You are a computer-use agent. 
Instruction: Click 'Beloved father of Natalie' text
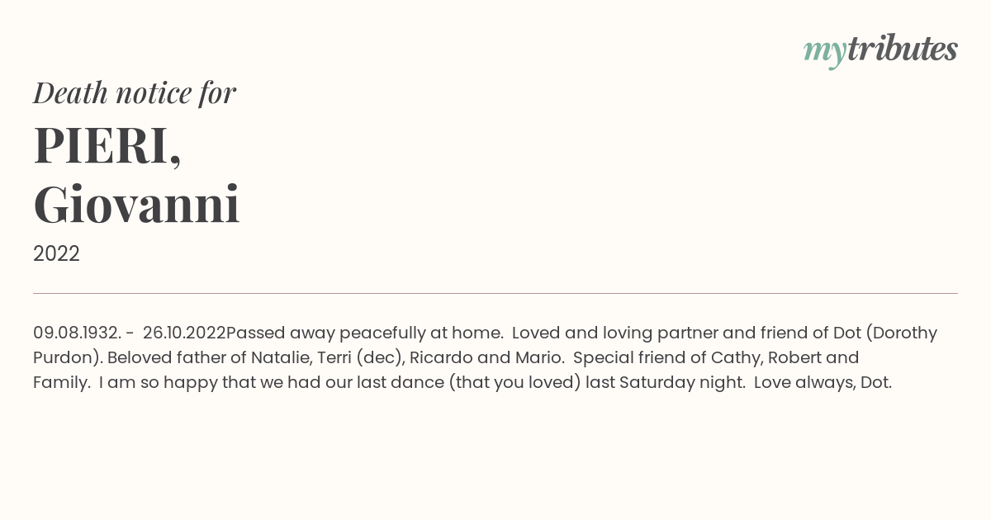(x=208, y=357)
